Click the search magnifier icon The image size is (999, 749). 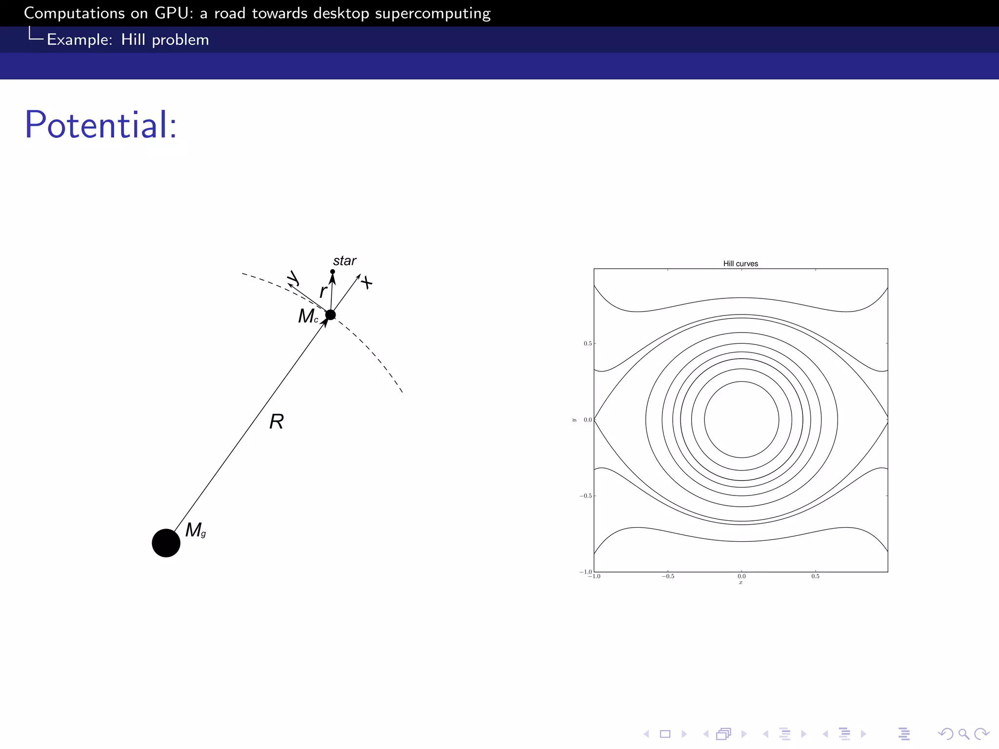coord(963,734)
